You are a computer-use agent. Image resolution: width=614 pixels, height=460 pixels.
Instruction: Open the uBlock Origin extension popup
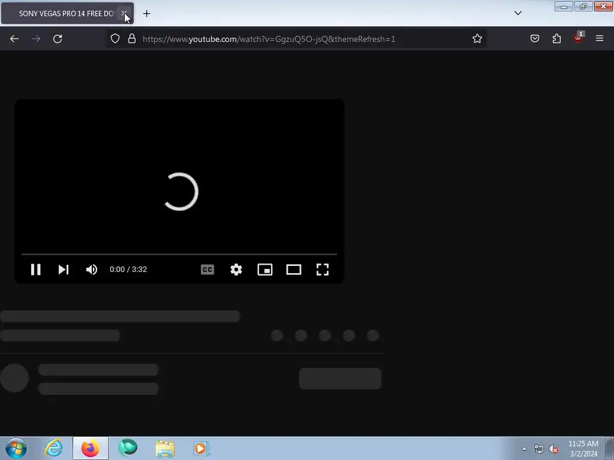point(579,38)
